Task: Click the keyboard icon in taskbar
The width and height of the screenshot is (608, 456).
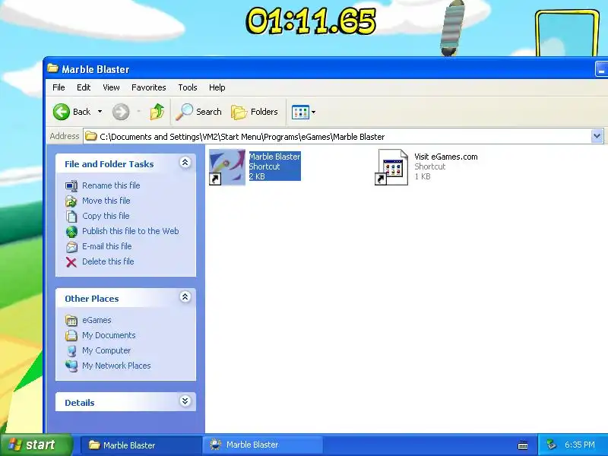Action: (x=523, y=445)
